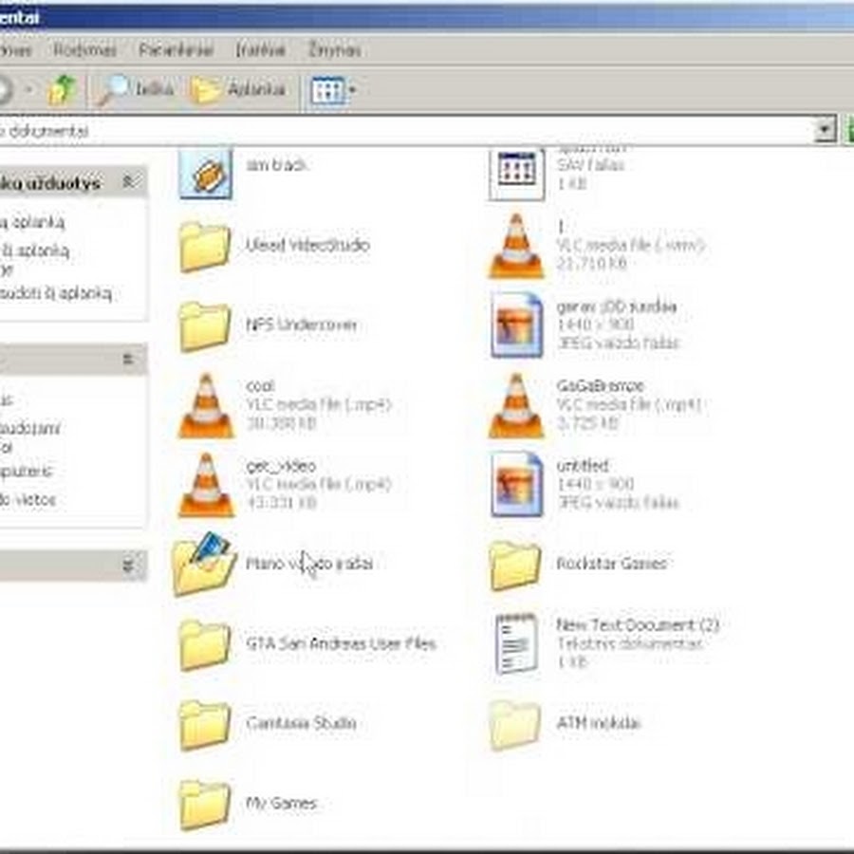Collapse the middle places panel chevron

[128, 359]
